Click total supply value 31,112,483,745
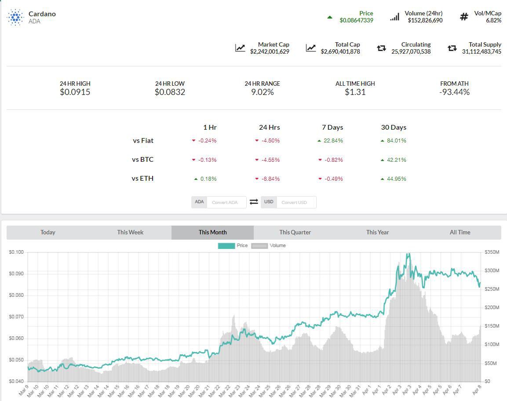The width and height of the screenshot is (507, 401). [481, 51]
